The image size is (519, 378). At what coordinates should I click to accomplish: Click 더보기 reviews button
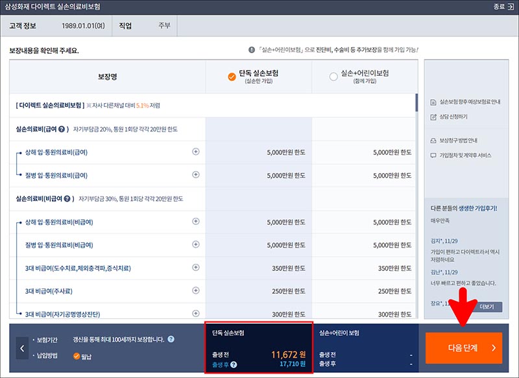coord(487,307)
